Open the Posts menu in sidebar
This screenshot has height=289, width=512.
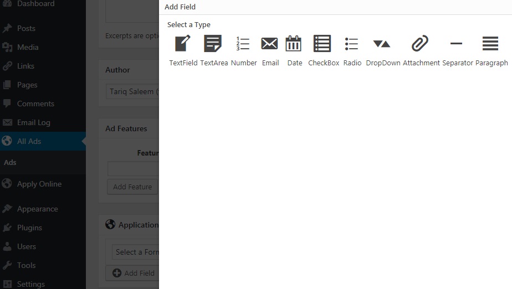point(26,28)
